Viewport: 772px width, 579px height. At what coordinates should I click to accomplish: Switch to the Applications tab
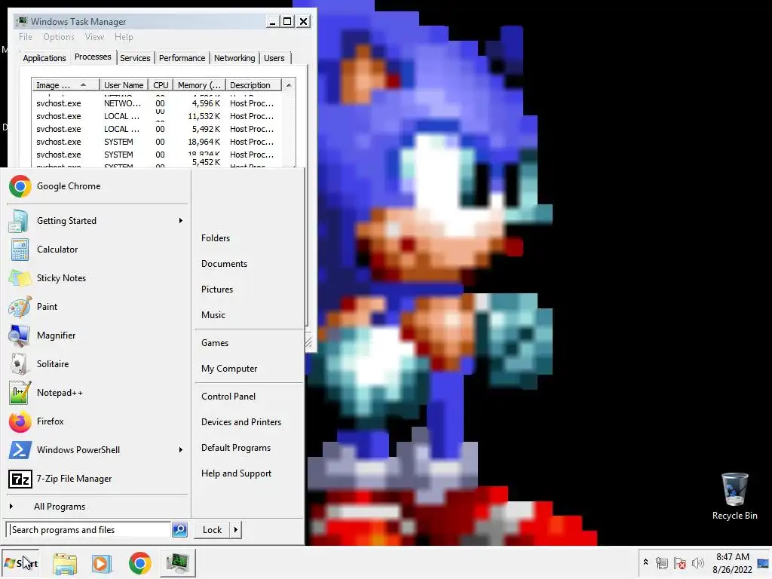click(x=44, y=58)
